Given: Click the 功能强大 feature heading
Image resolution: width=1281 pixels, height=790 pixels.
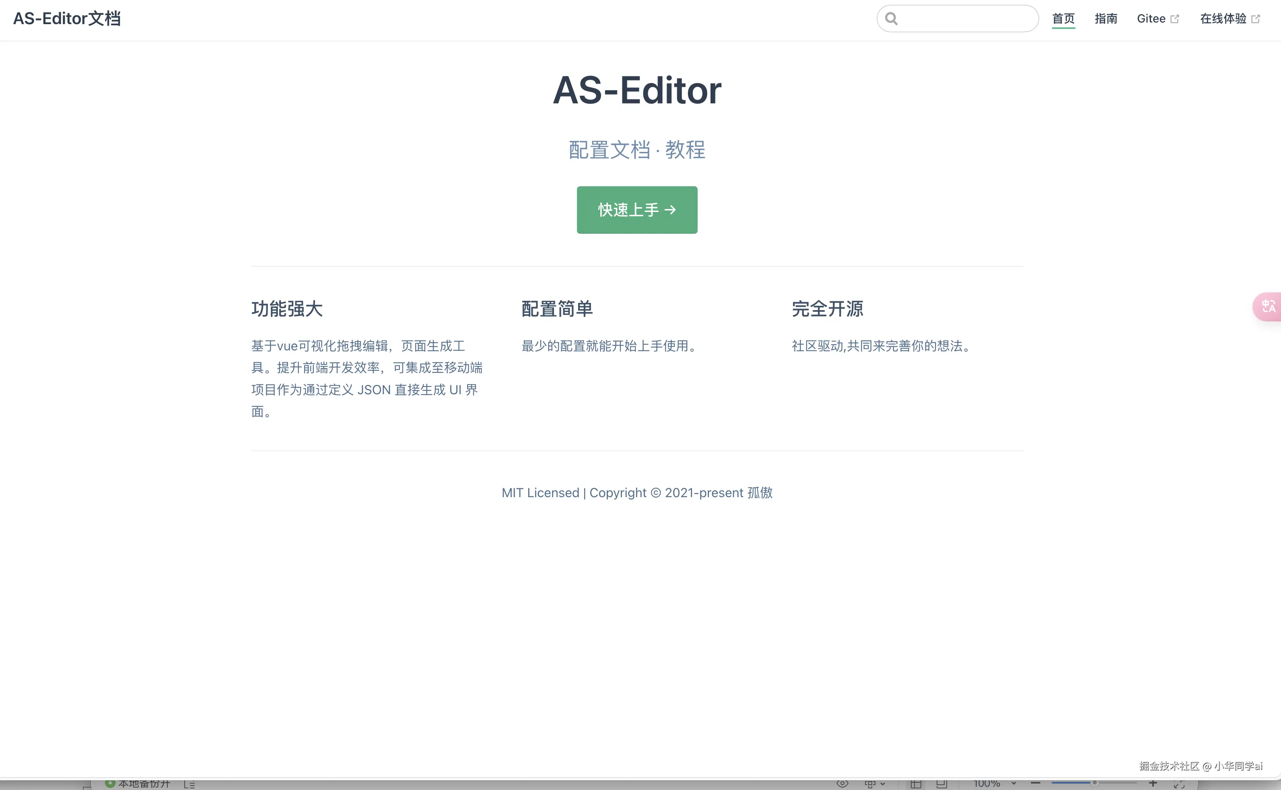Looking at the screenshot, I should tap(287, 309).
